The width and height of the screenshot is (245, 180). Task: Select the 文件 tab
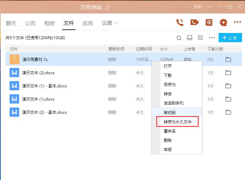click(69, 23)
